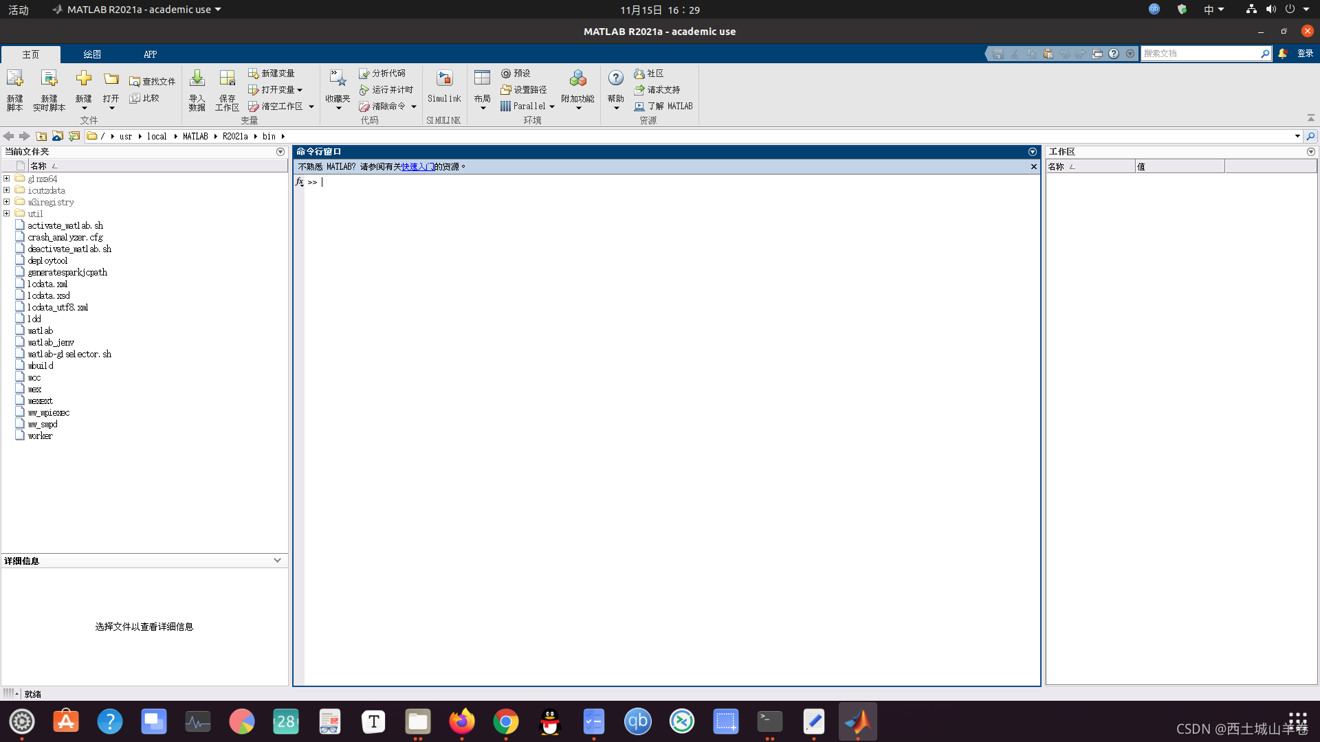Open MATLAB 帮助 help
The height and width of the screenshot is (742, 1320).
pos(615,86)
